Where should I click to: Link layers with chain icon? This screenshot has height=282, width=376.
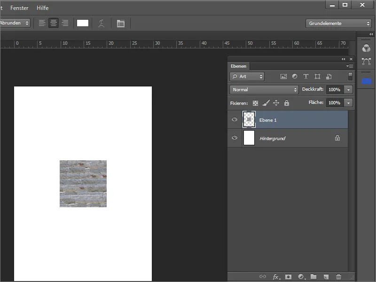tap(263, 276)
